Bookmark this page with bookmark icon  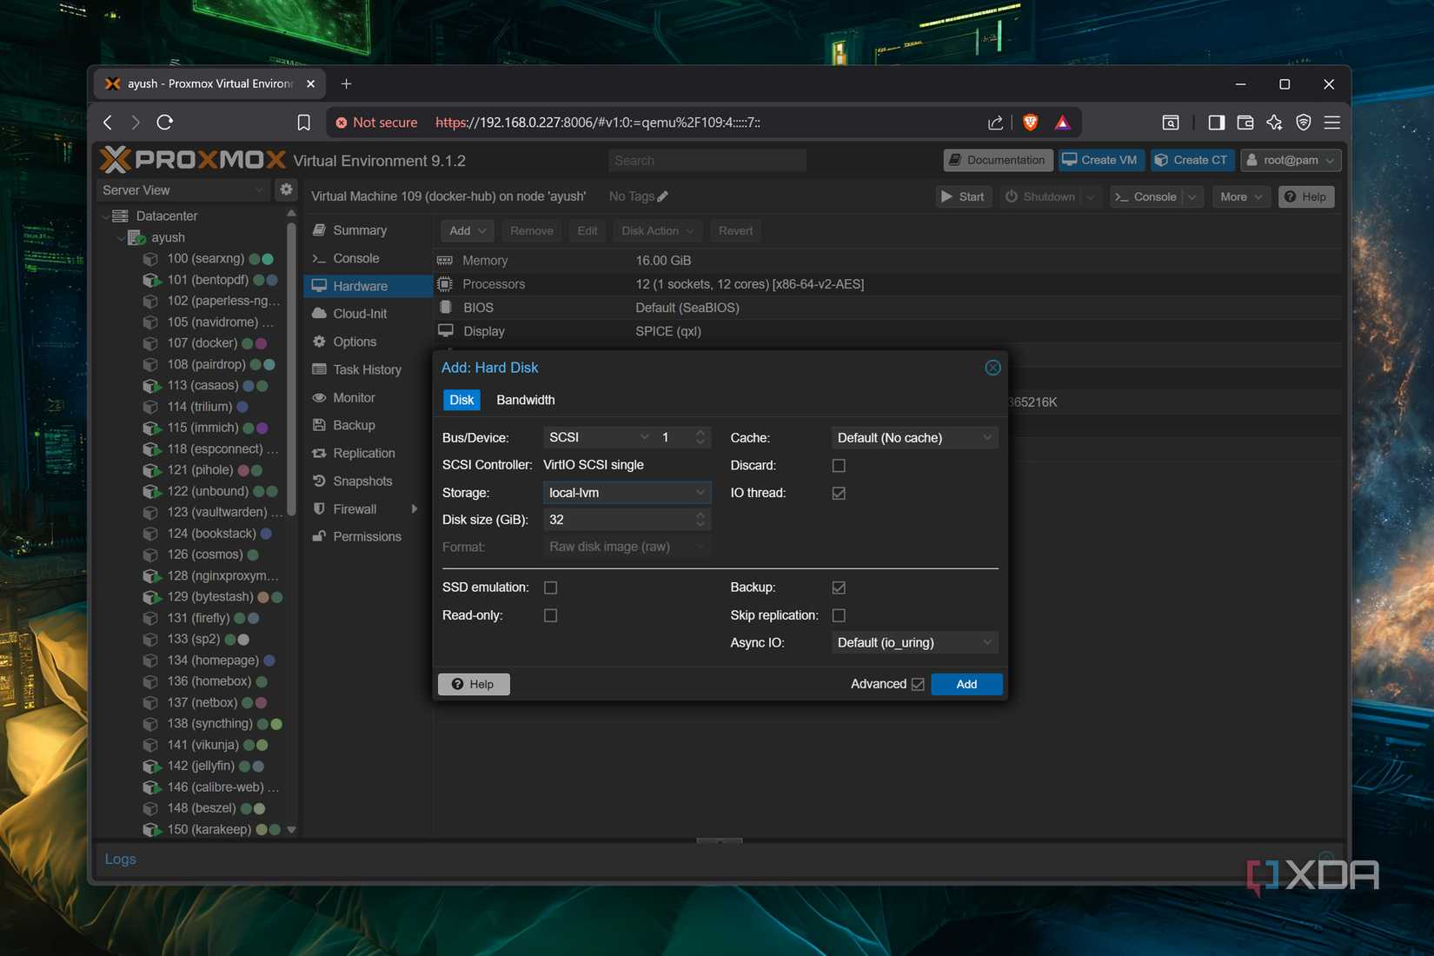[303, 123]
